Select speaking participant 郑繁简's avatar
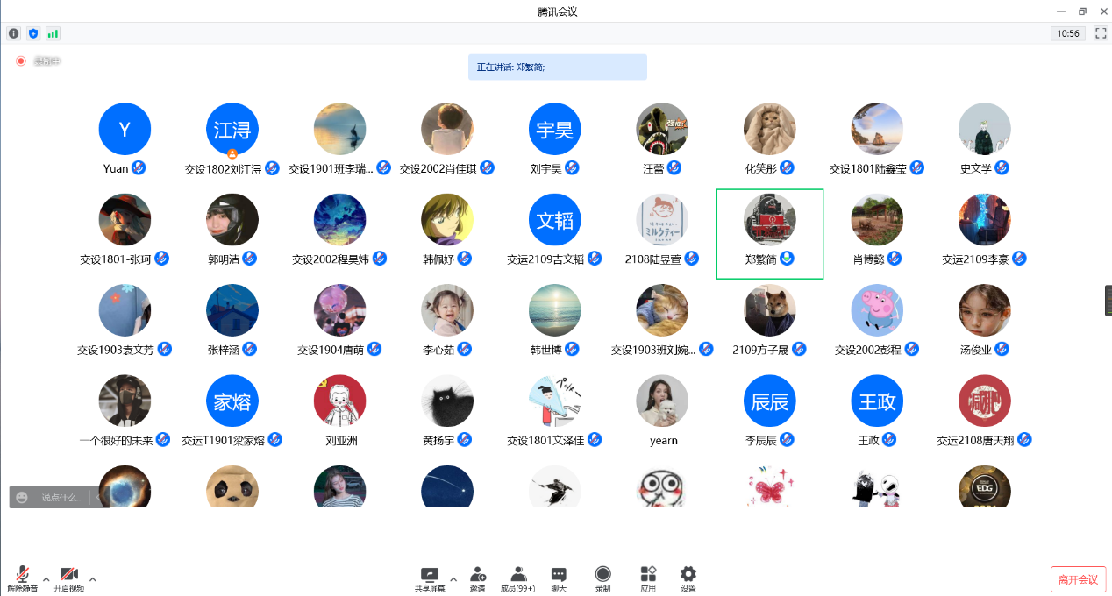 point(769,219)
